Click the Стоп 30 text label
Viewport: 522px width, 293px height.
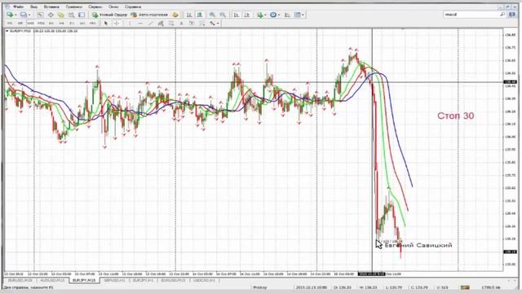(x=455, y=116)
